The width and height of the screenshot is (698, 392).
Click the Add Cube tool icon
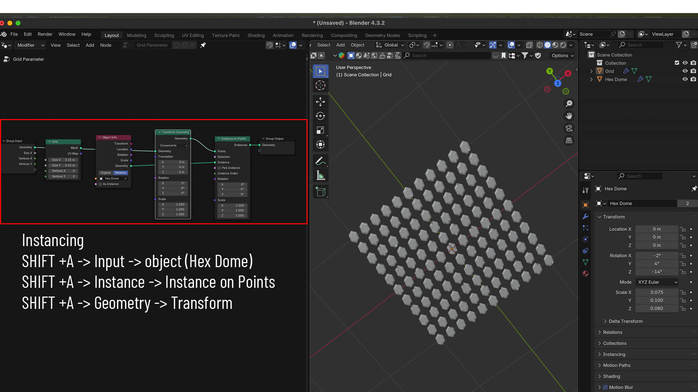(x=320, y=192)
